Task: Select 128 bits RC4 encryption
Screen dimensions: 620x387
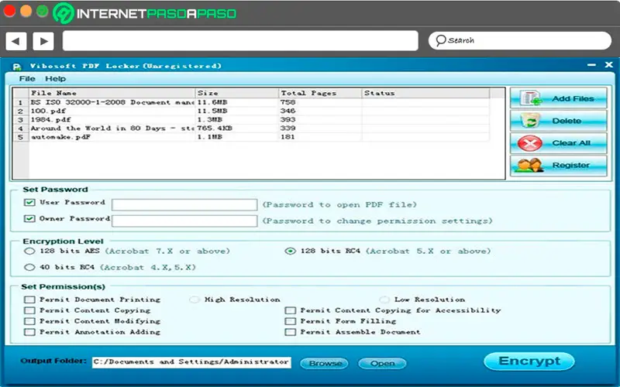Action: coord(290,251)
